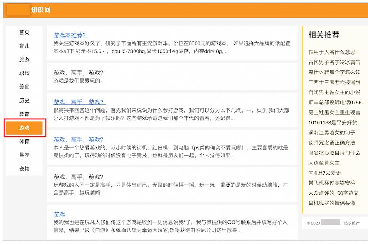The width and height of the screenshot is (368, 245).
Task: Open the 首页 navigation item
Action: (25, 32)
